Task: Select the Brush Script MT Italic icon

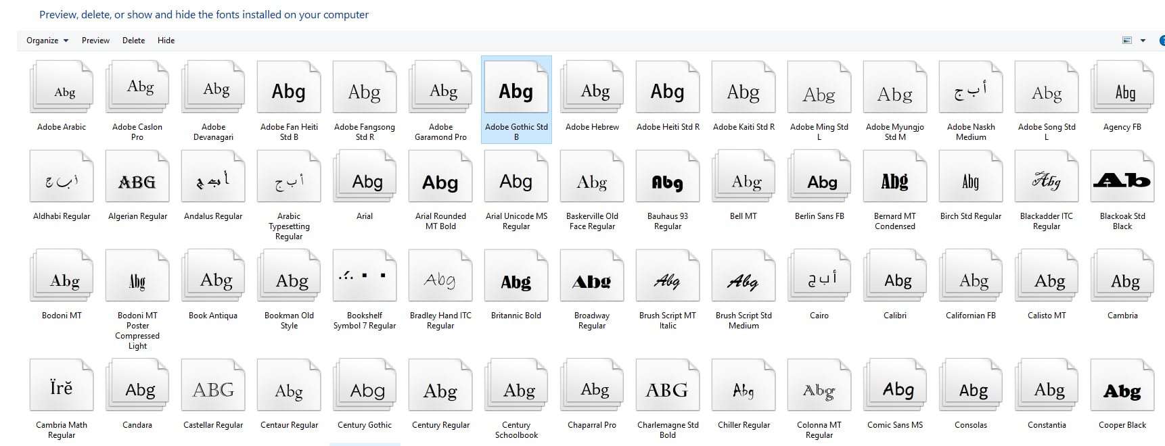Action: (x=668, y=276)
